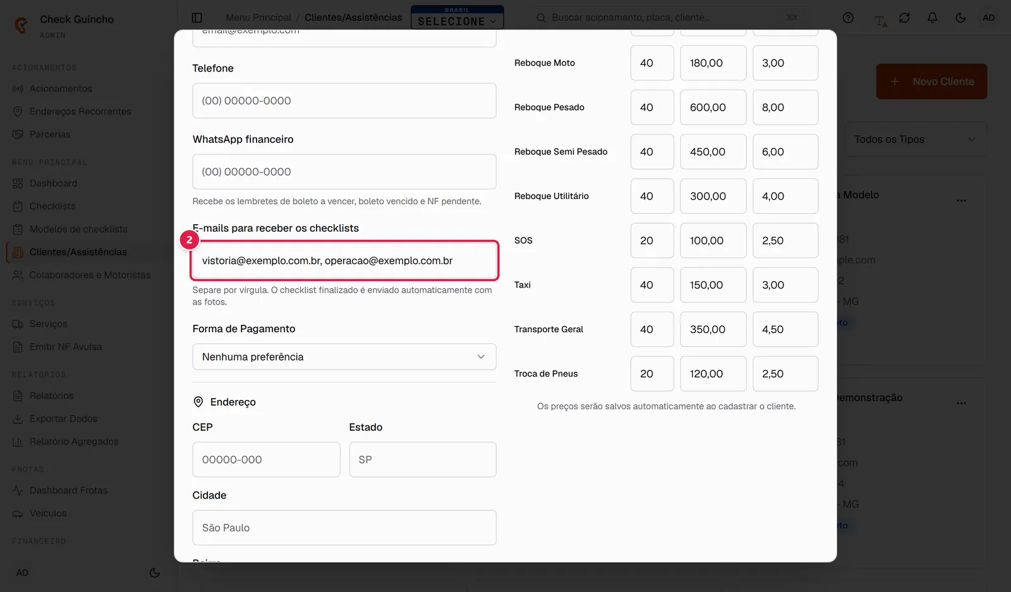Click the Serviços sidebar icon
Image resolution: width=1011 pixels, height=592 pixels.
click(18, 323)
